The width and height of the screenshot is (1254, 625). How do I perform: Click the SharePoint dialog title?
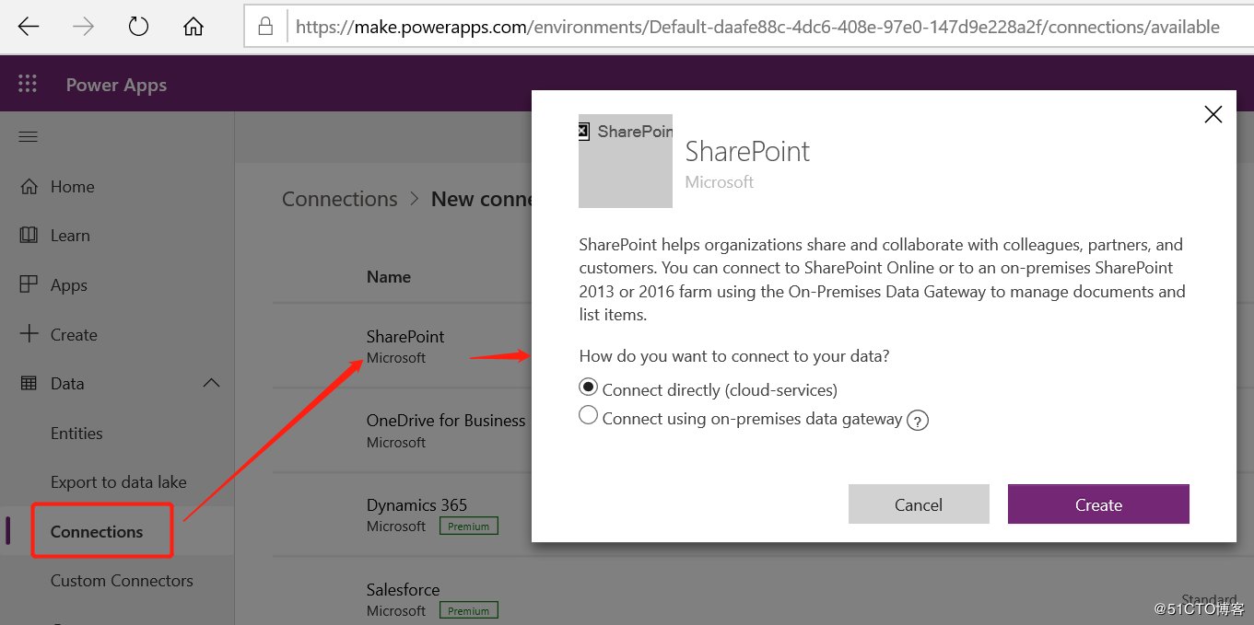point(747,151)
